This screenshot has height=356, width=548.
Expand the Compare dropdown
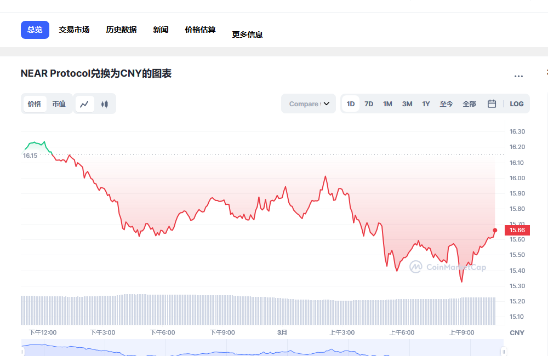[x=309, y=104]
